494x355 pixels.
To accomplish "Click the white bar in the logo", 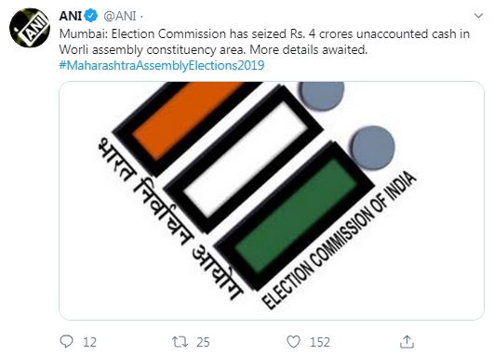I will coord(246,159).
